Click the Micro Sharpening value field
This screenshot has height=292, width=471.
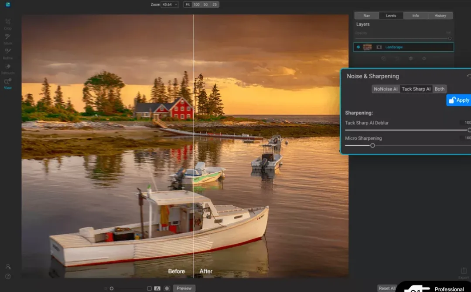466,138
